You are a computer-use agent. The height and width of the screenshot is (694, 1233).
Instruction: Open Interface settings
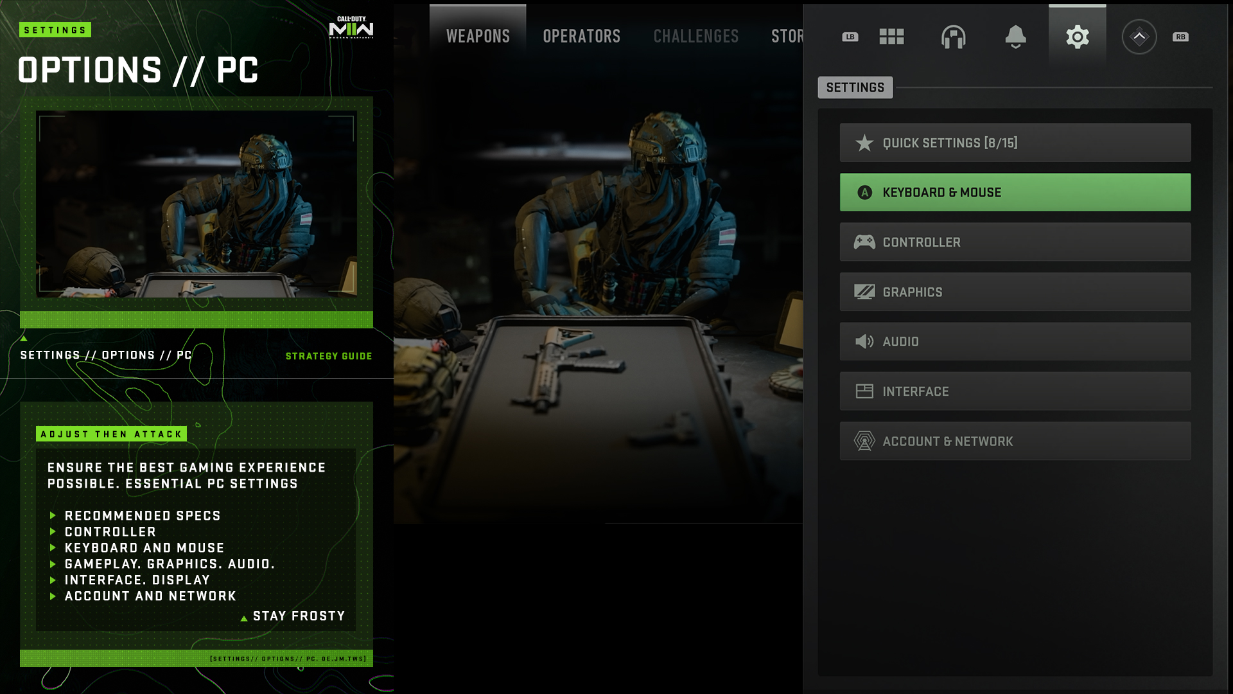[x=1015, y=391]
